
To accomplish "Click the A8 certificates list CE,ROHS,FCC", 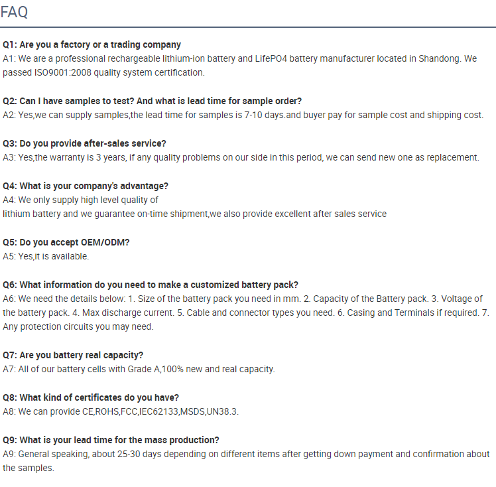I will (121, 411).
